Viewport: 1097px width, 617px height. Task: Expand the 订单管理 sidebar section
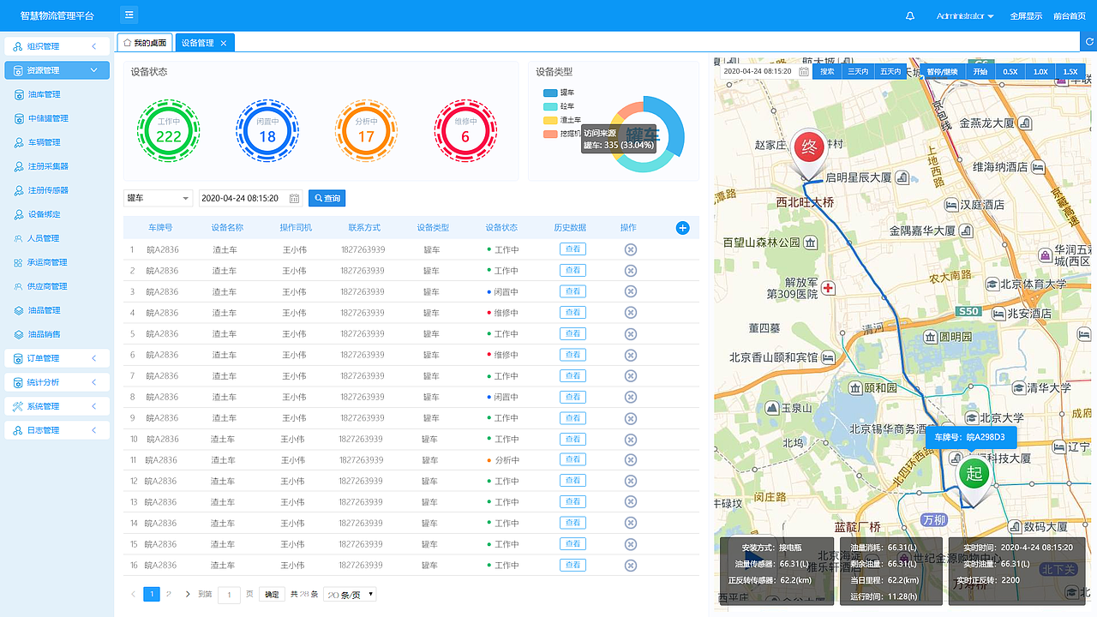(x=51, y=358)
